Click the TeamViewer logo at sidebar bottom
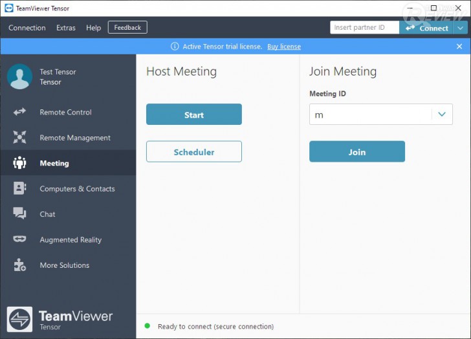 (19, 319)
